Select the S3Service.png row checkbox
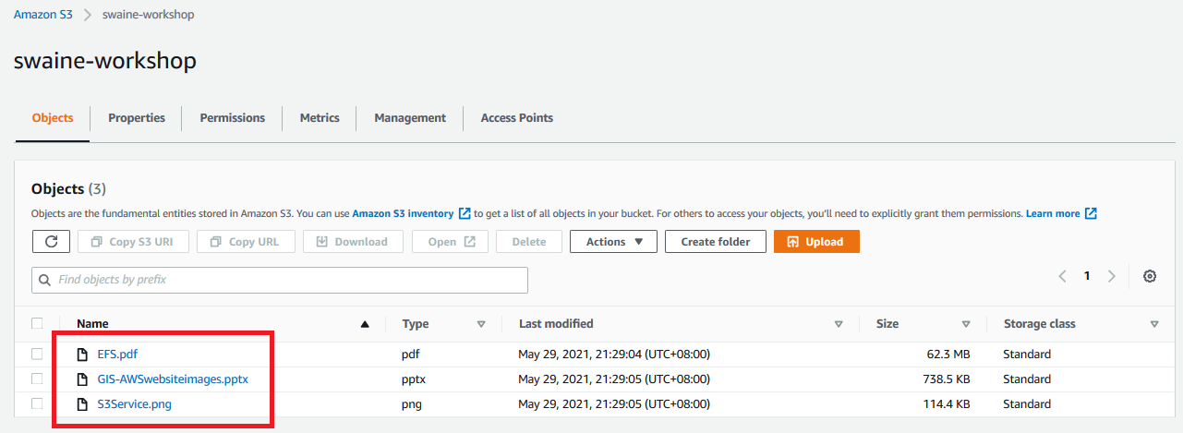Viewport: 1183px width, 433px height. tap(37, 403)
